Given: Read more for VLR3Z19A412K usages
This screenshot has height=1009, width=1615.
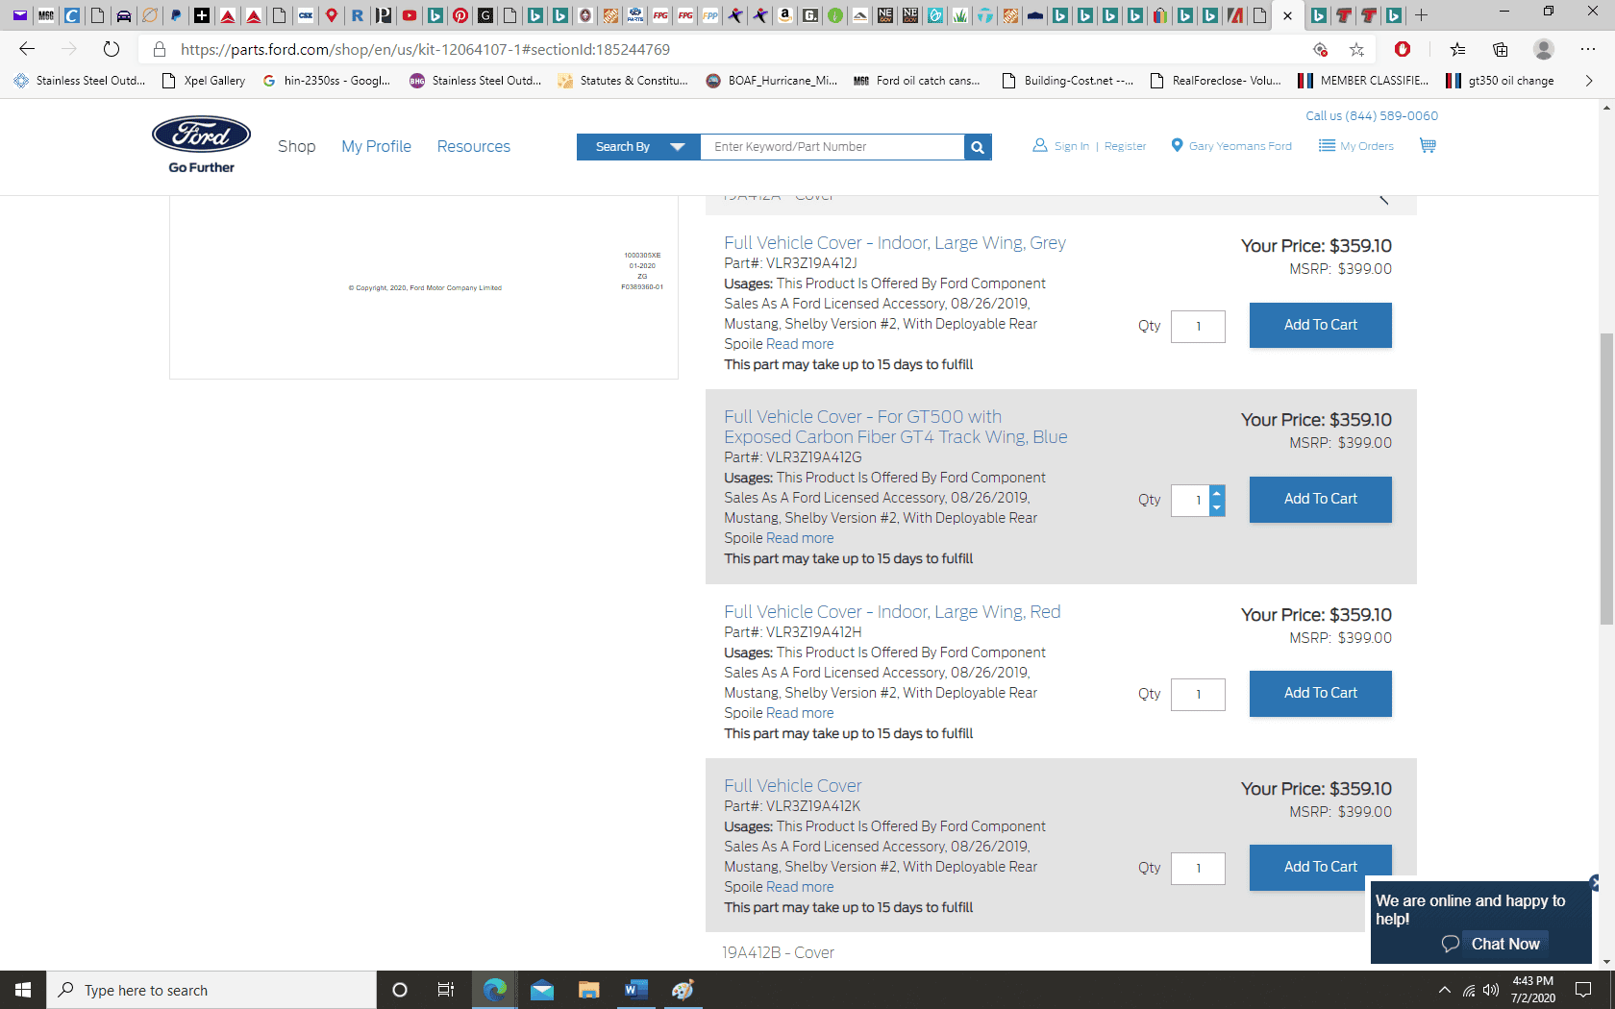Looking at the screenshot, I should click(x=800, y=887).
